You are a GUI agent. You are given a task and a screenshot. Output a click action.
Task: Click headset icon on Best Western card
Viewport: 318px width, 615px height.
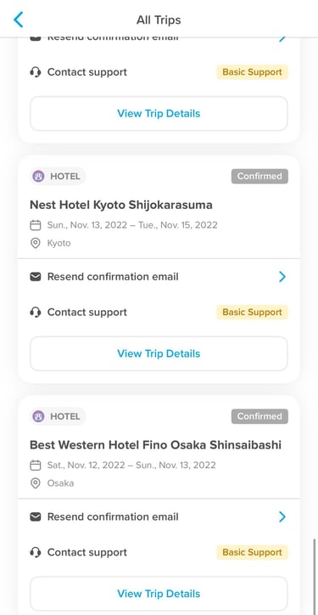pos(36,552)
